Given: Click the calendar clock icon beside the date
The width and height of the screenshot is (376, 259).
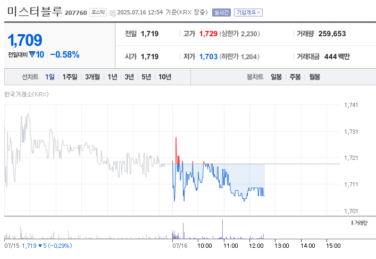Looking at the screenshot, I should tap(112, 13).
